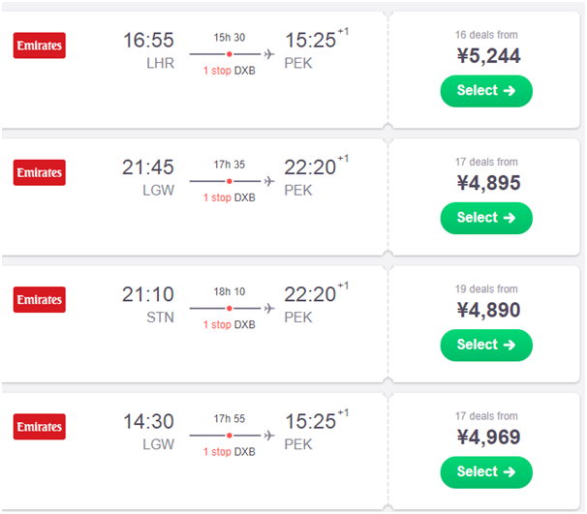Click the ¥4,969 price
The height and width of the screenshot is (514, 587).
[488, 437]
